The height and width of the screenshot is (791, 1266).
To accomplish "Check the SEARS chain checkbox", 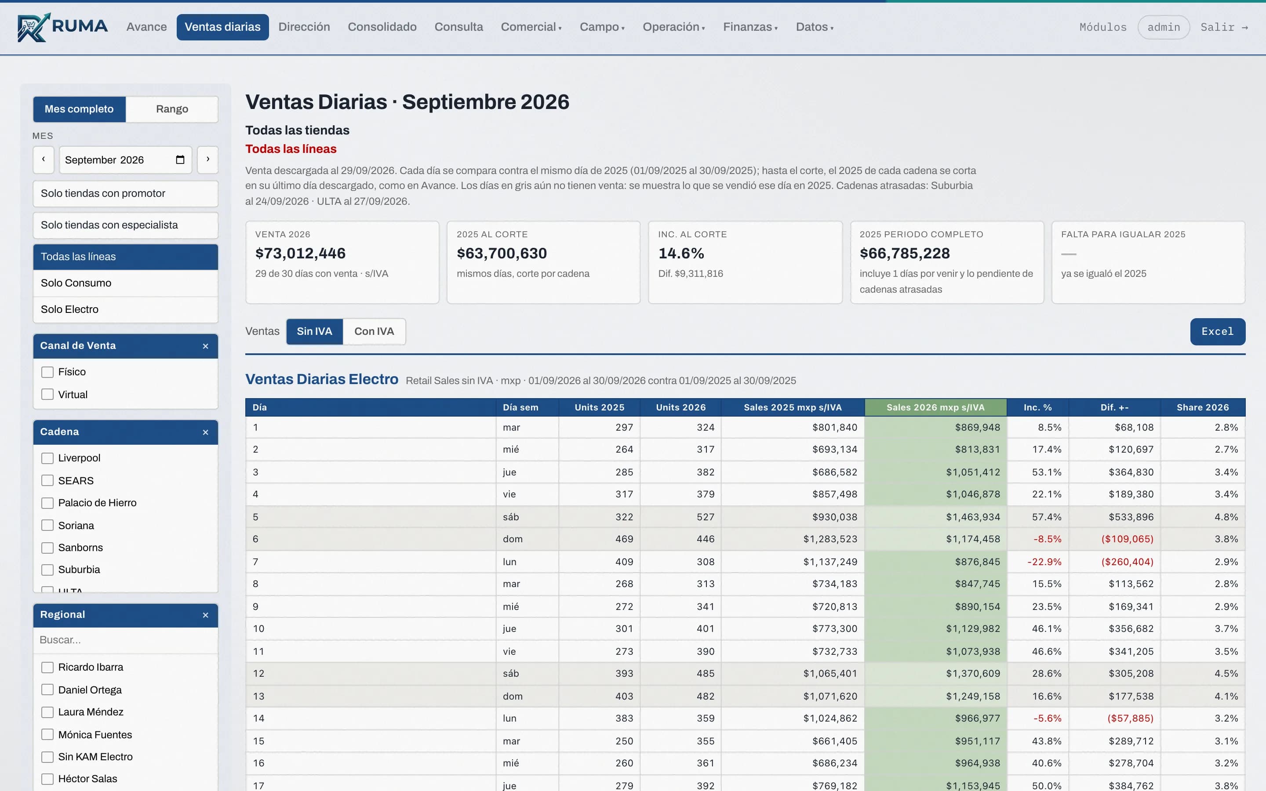I will click(47, 480).
